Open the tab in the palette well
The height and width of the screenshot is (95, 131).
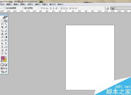[x=113, y=9]
